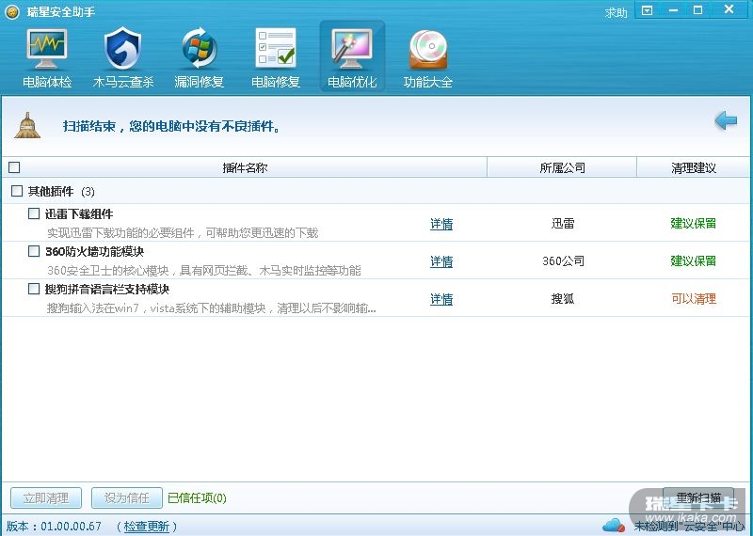Click 建议保留 for 360公司 row
This screenshot has height=536, width=753.
pyautogui.click(x=694, y=261)
